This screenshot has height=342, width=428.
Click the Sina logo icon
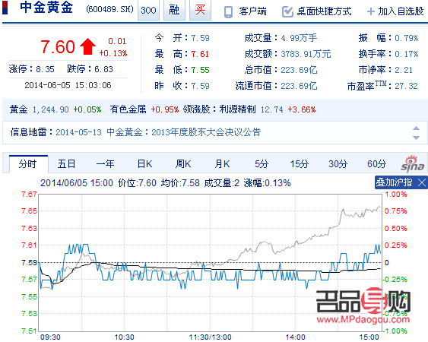tap(413, 164)
